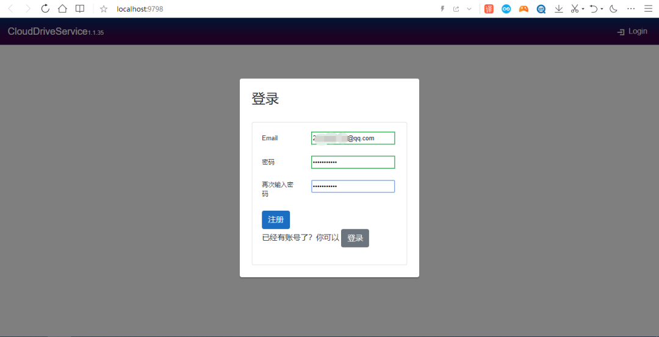Expand the address bar chevron dropdown
The width and height of the screenshot is (659, 337).
click(x=469, y=9)
